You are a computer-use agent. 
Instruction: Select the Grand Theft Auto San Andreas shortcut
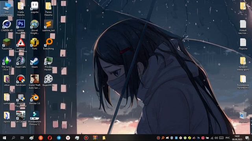(34, 82)
